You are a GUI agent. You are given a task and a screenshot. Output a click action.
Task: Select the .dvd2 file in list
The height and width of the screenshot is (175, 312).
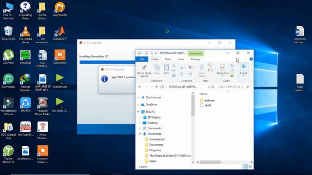(206, 105)
